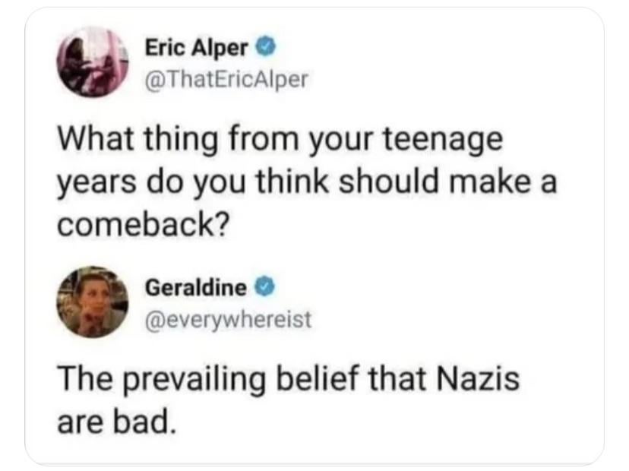
Task: Click the word "bad." ending the reply
Action: (144, 422)
